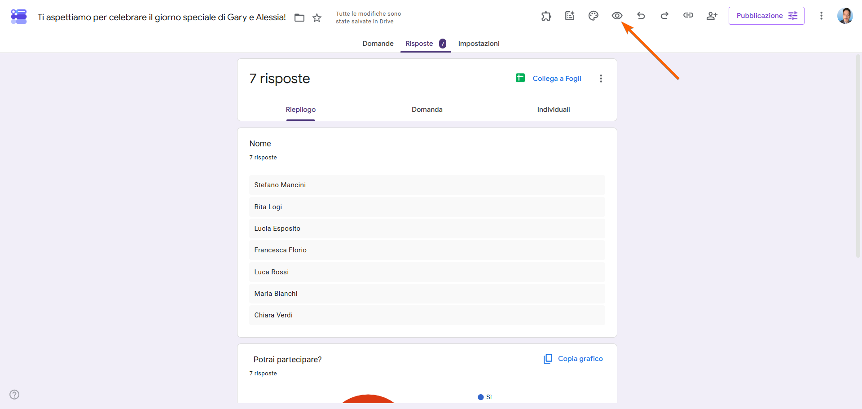Select the Risposte tab
Image resolution: width=862 pixels, height=409 pixels.
pyautogui.click(x=426, y=44)
